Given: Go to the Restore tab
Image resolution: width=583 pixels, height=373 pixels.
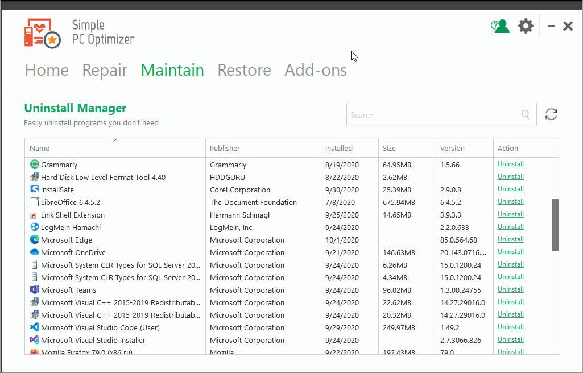Looking at the screenshot, I should [244, 70].
